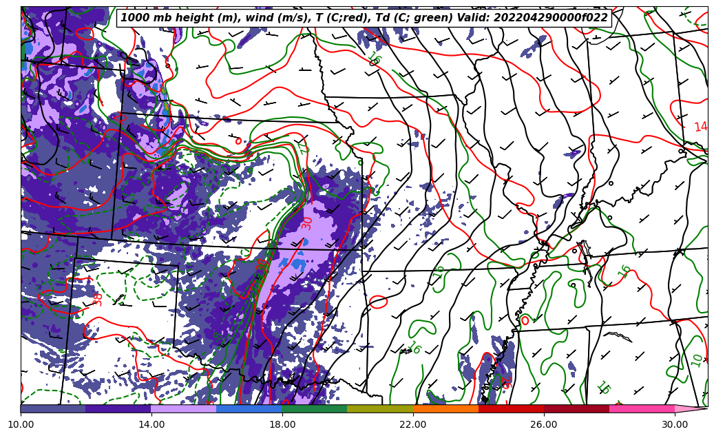Viewport: 714px width, 436px height.
Task: Click the 10.00 colorbar tick label
Action: tap(21, 424)
